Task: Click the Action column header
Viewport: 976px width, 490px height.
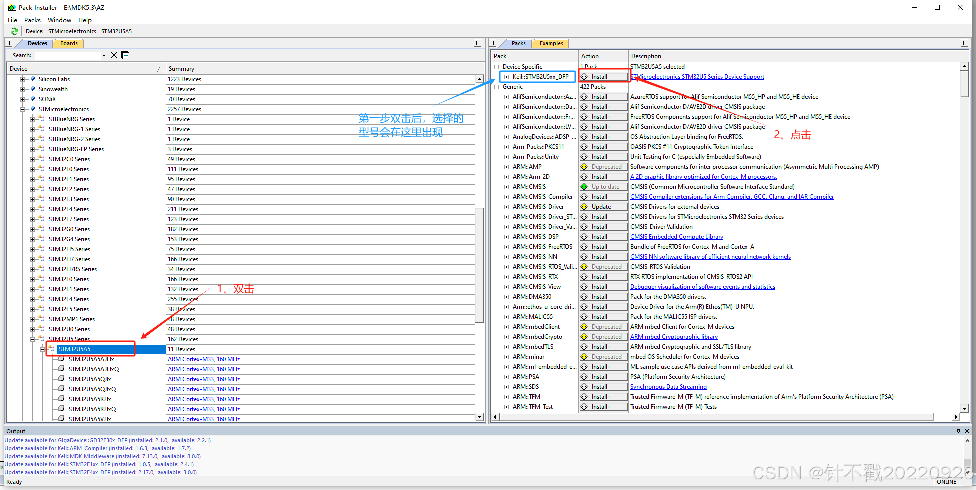Action: pos(603,56)
